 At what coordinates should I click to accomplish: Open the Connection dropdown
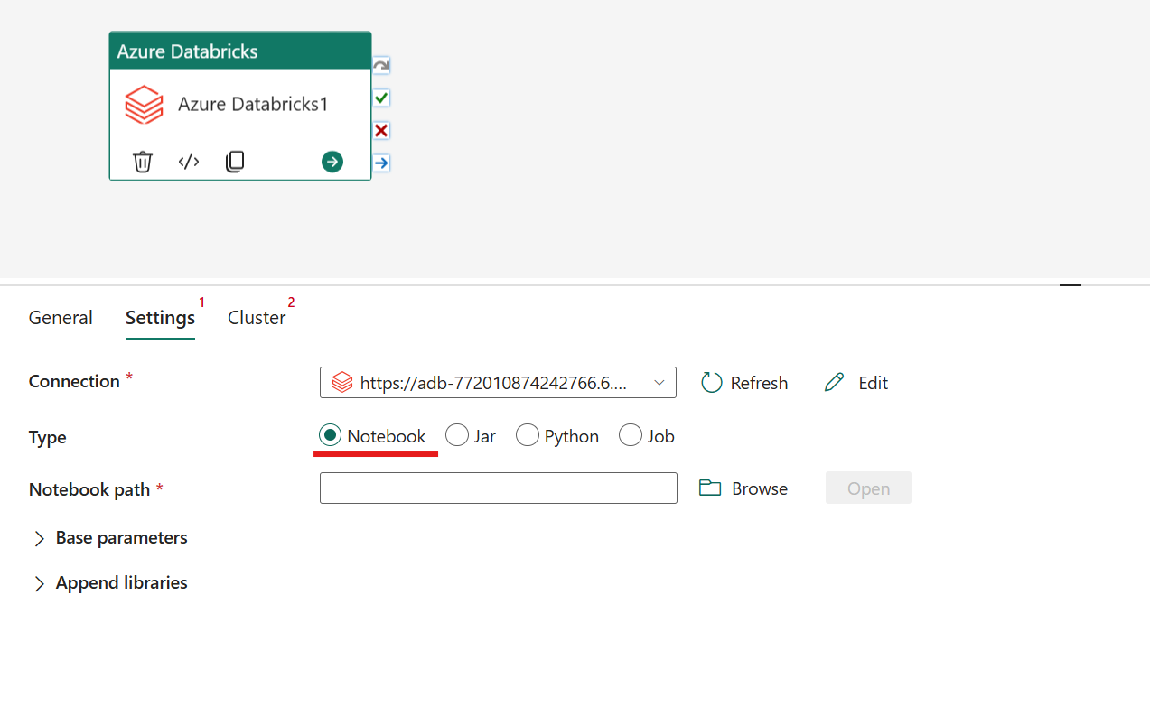pos(660,382)
